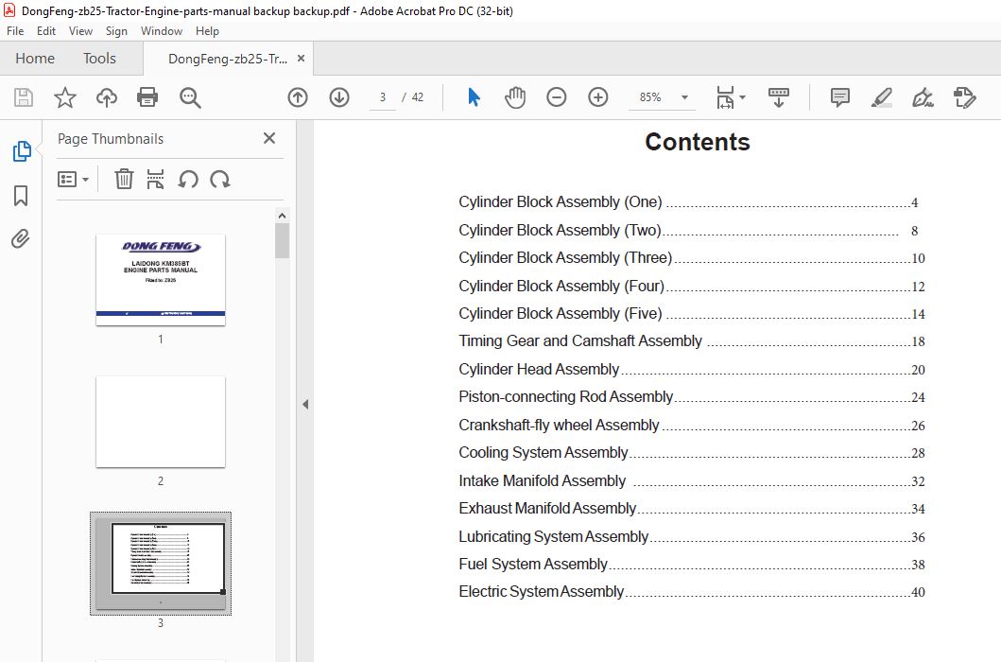The height and width of the screenshot is (662, 1001).
Task: Select blank page 2 thumbnail
Action: click(161, 422)
